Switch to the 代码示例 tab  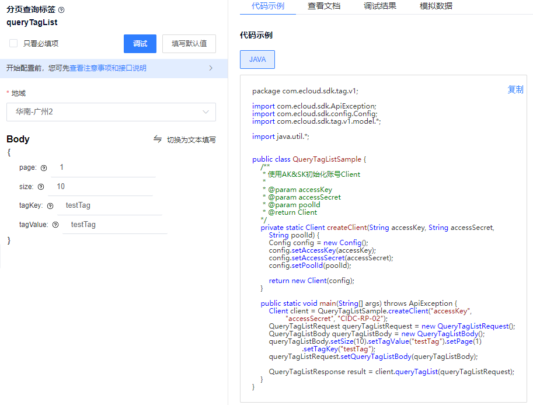pos(268,6)
